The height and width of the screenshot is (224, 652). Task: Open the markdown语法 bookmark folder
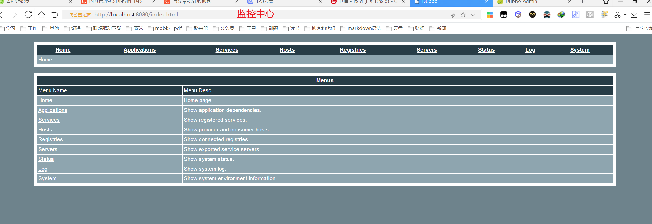[x=361, y=28]
